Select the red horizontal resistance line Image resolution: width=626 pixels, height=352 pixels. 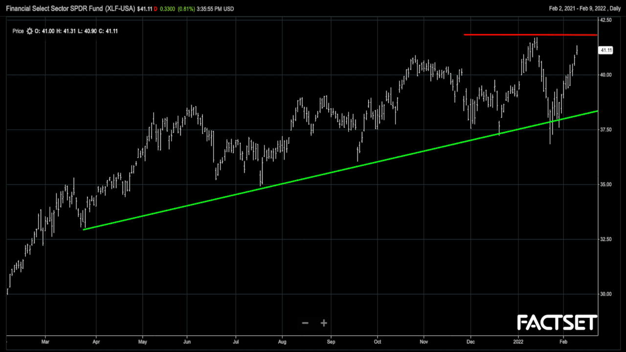click(531, 35)
